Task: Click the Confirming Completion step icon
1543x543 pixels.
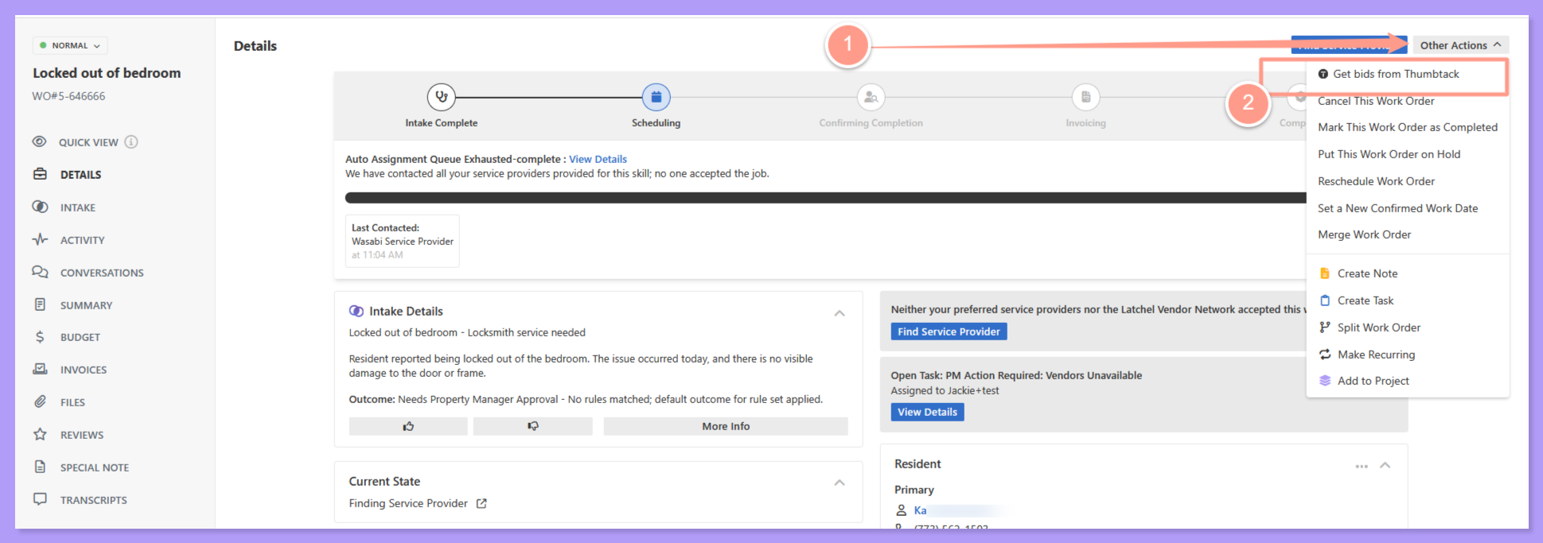Action: point(871,97)
